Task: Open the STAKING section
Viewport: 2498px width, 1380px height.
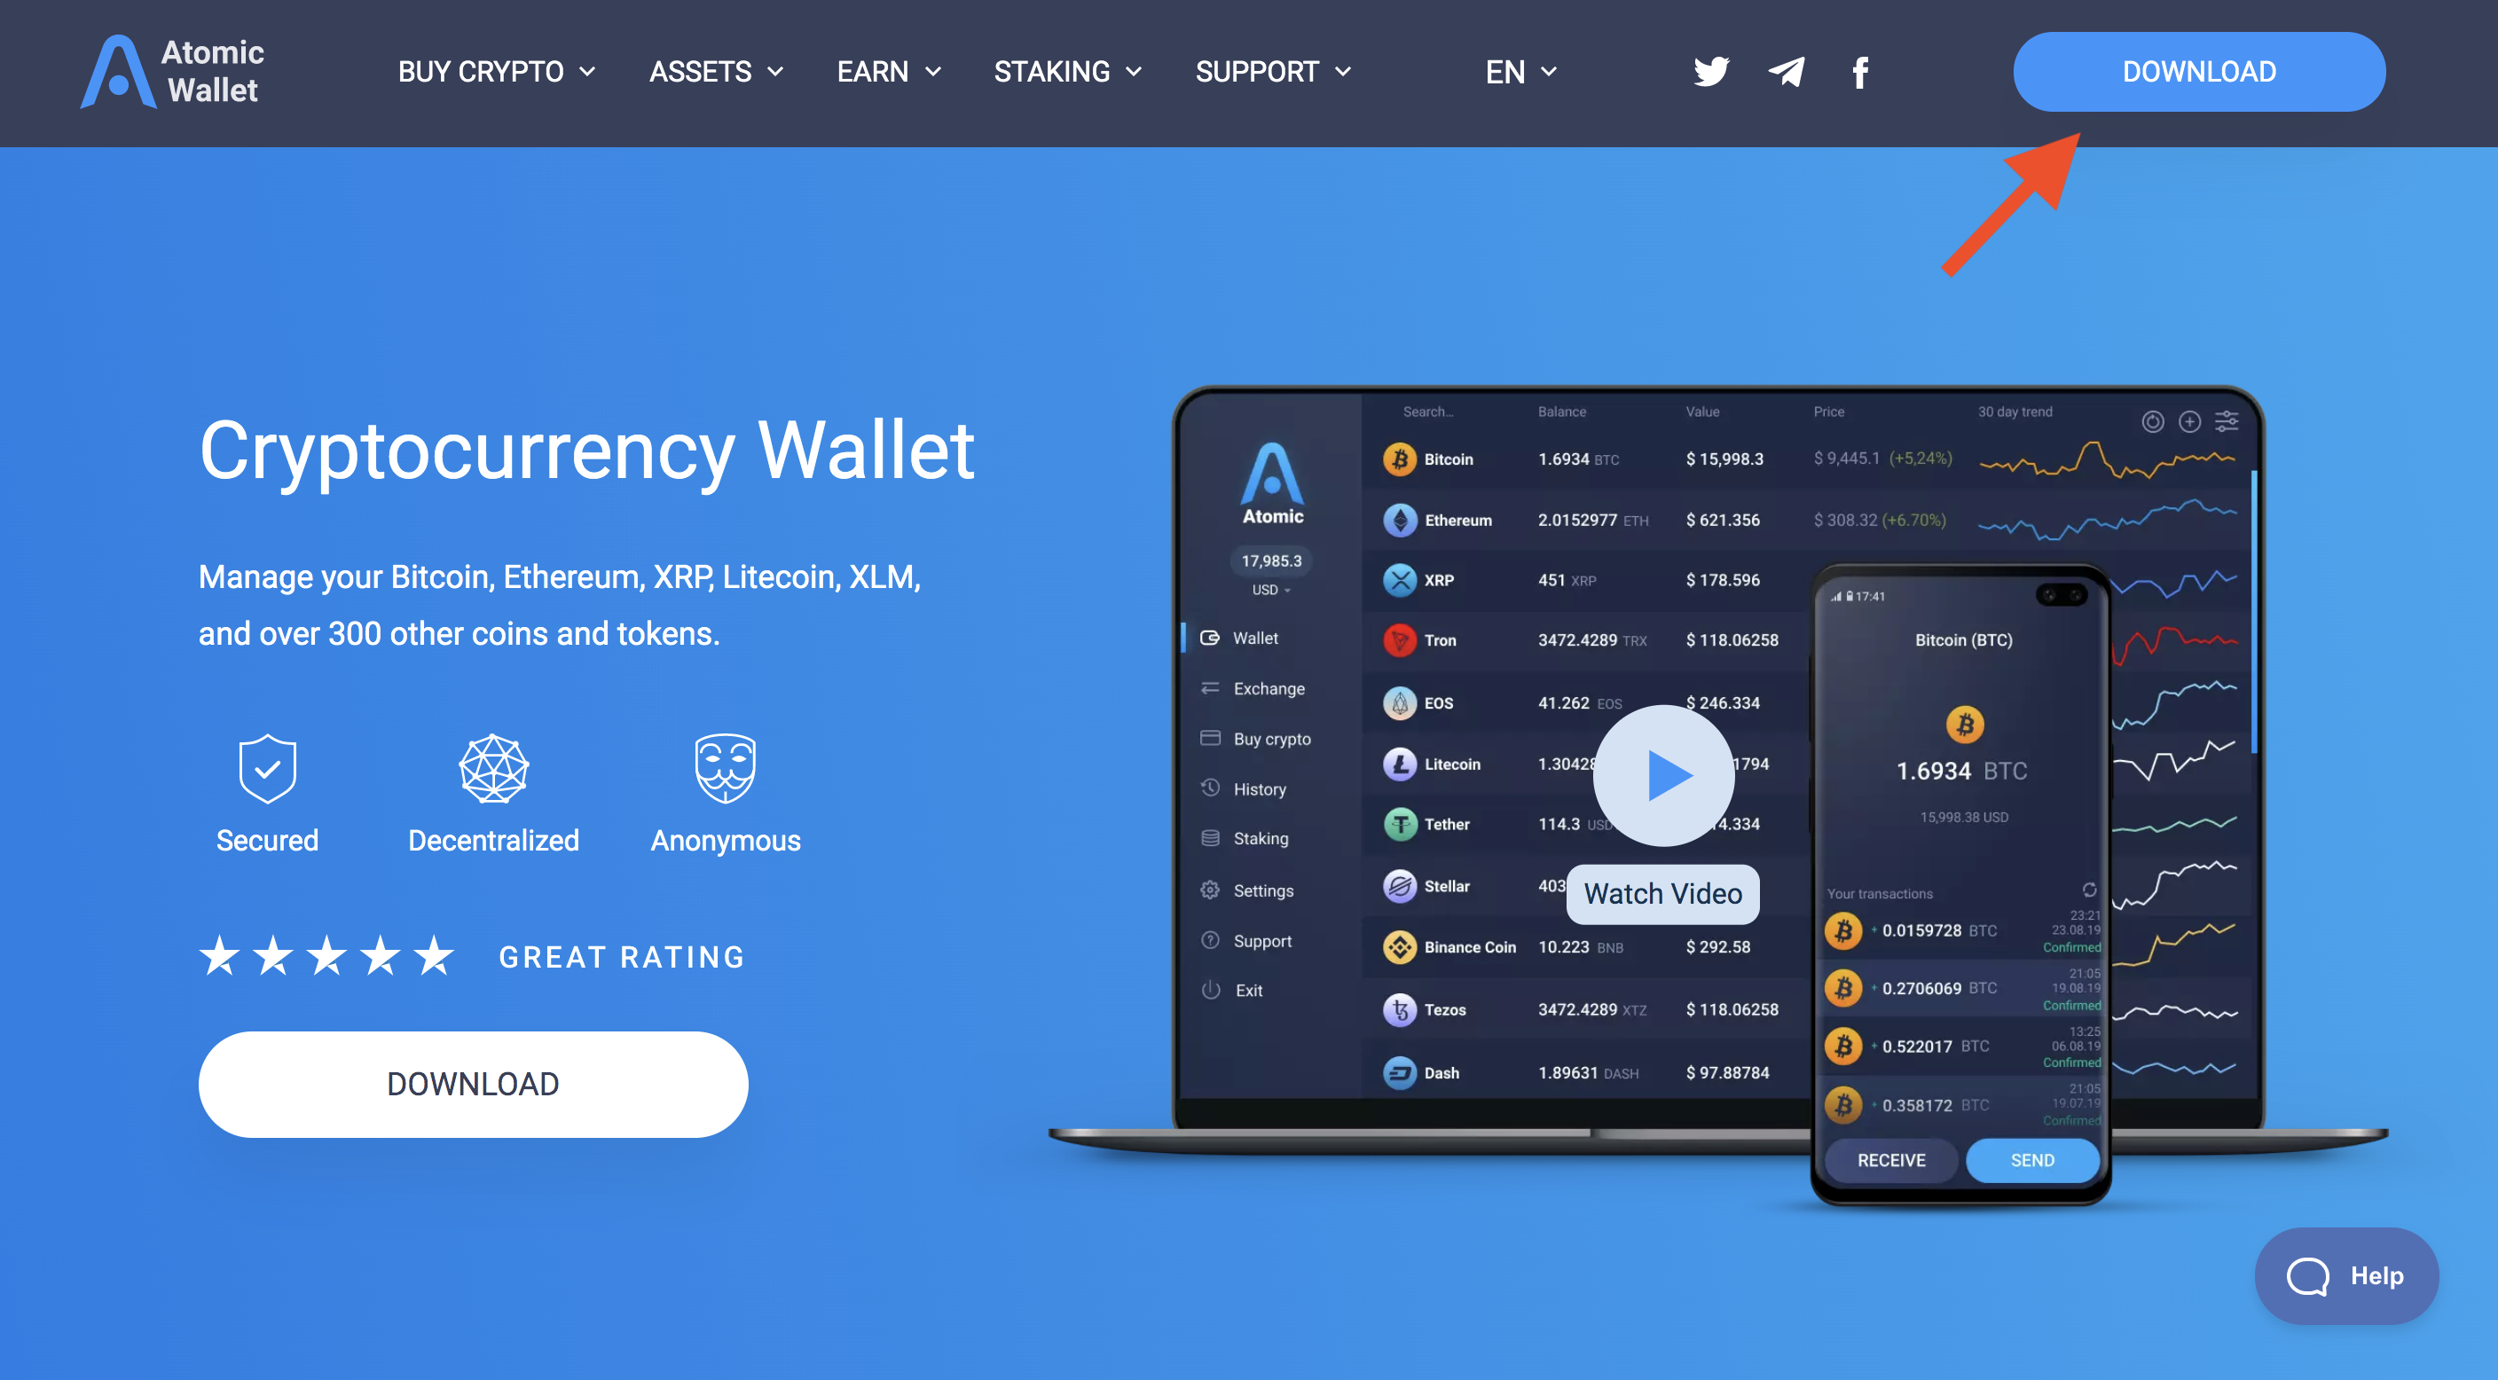Action: click(1054, 70)
